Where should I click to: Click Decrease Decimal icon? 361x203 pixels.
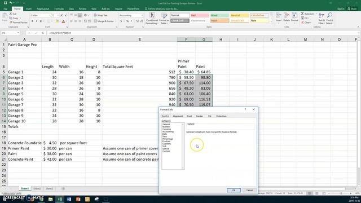click(142, 21)
